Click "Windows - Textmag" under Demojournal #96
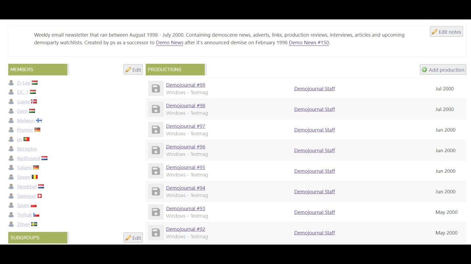Viewport: 471px width, 264px height. pyautogui.click(x=187, y=154)
